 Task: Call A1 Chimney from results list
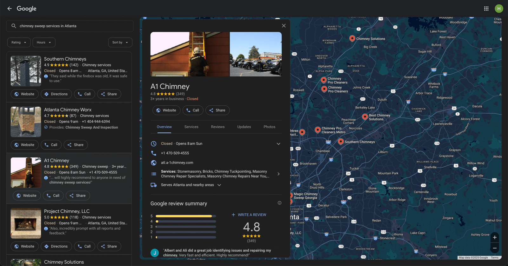pyautogui.click(x=53, y=196)
